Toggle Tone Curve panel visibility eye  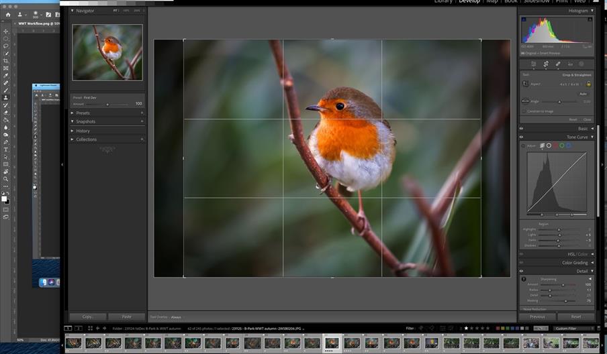[x=522, y=137]
